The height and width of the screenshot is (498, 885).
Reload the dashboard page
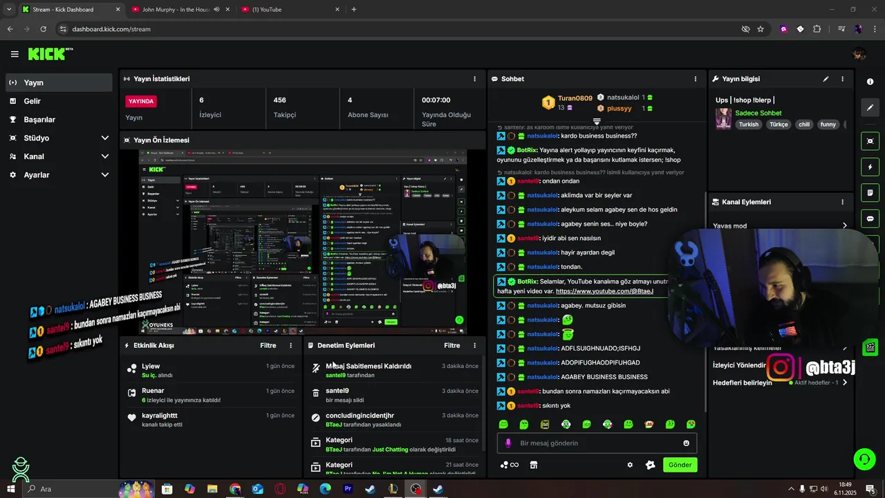coord(43,29)
